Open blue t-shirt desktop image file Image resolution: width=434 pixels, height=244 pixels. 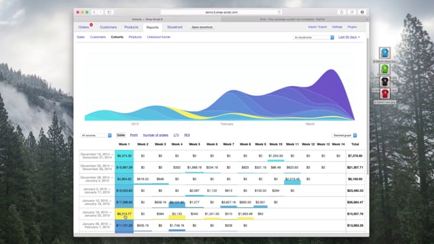click(384, 53)
